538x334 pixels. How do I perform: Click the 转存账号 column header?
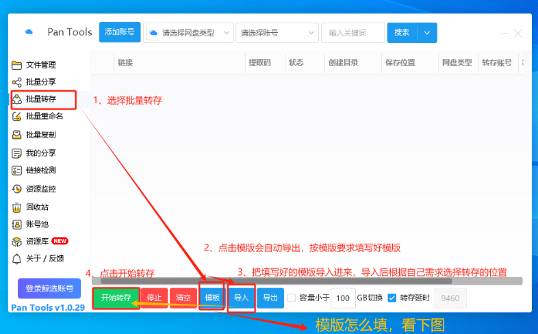coord(497,62)
